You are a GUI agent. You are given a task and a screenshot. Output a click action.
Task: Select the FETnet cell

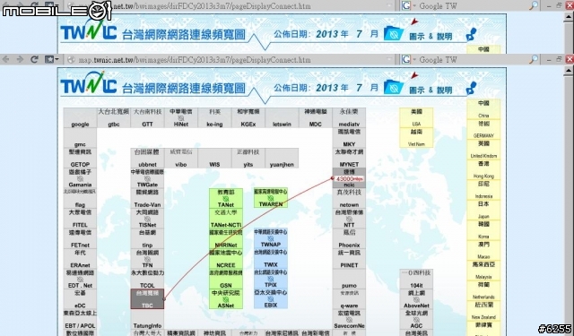tap(80, 238)
